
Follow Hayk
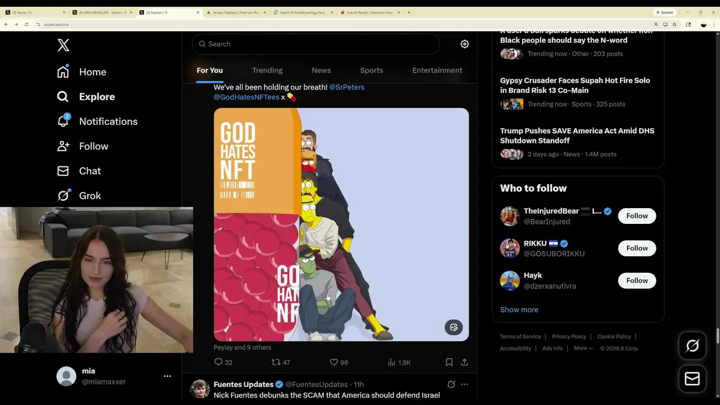pos(637,280)
